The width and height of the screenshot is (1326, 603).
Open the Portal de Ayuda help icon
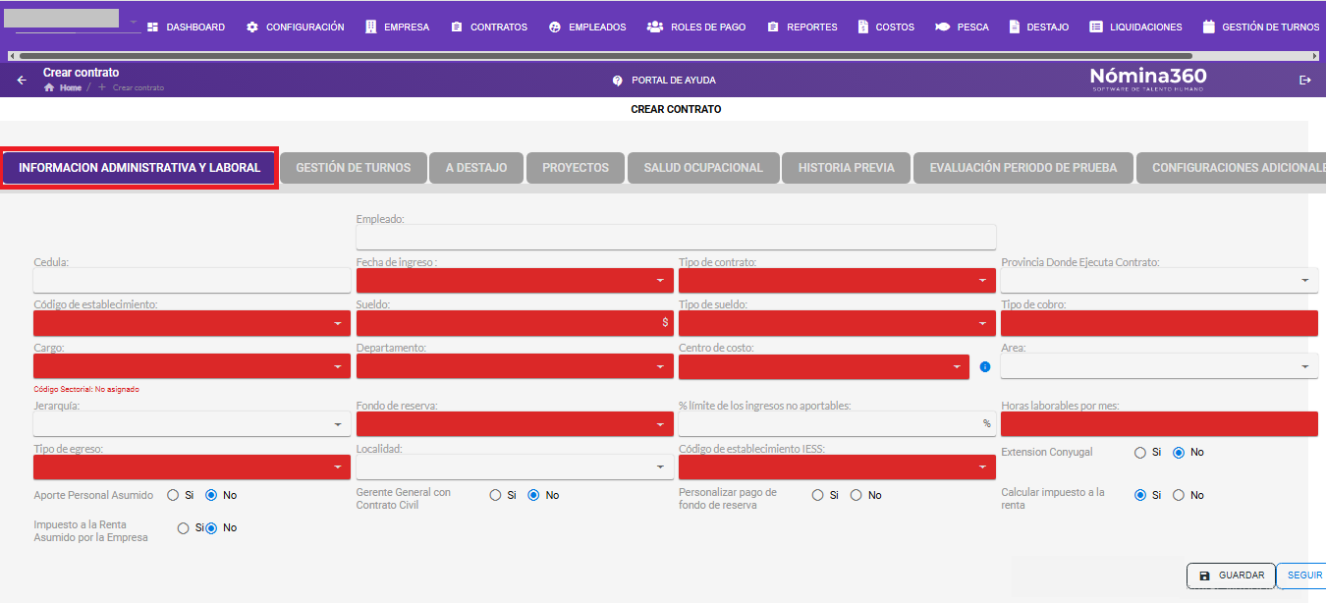[618, 81]
